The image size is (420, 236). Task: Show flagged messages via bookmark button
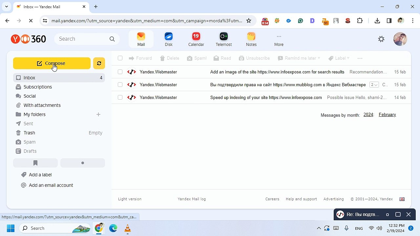pyautogui.click(x=35, y=163)
